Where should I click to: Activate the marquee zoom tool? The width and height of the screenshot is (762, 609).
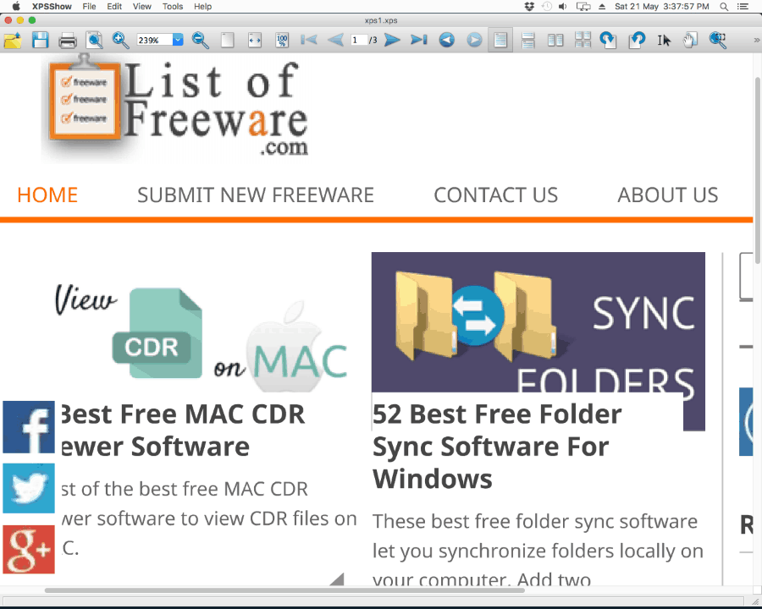coord(717,40)
